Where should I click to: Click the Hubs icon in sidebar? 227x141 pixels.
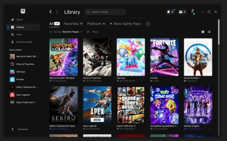12,34
